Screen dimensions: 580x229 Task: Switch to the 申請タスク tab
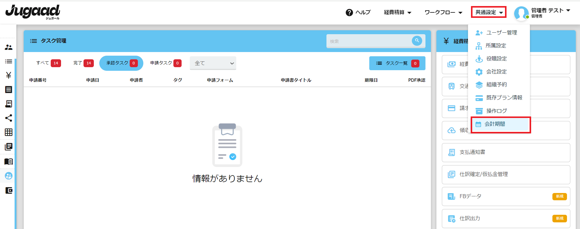pyautogui.click(x=165, y=63)
